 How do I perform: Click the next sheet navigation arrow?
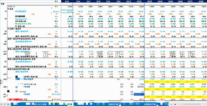coord(5,104)
